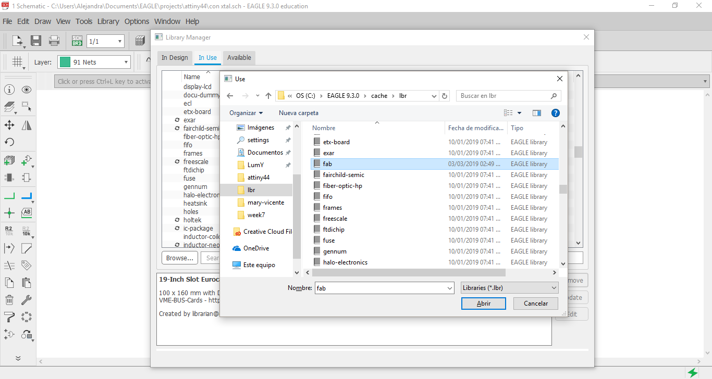712x379 pixels.
Task: Expand more tools with double chevron
Action: (x=18, y=358)
